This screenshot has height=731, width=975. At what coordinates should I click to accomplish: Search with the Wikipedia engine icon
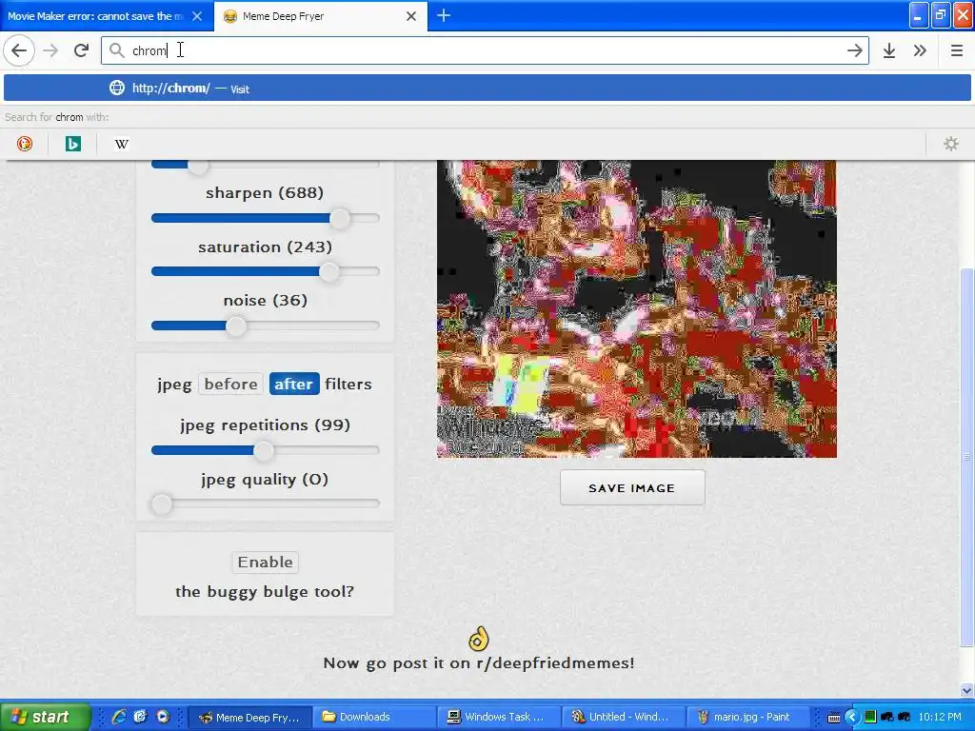coord(121,144)
